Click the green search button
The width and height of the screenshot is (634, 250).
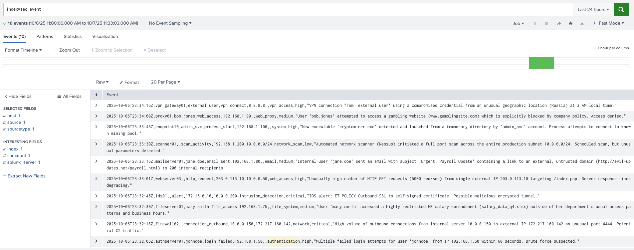(621, 10)
